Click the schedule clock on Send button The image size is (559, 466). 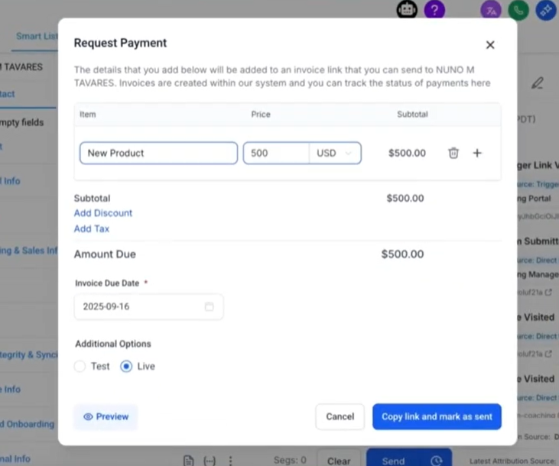[x=437, y=461]
